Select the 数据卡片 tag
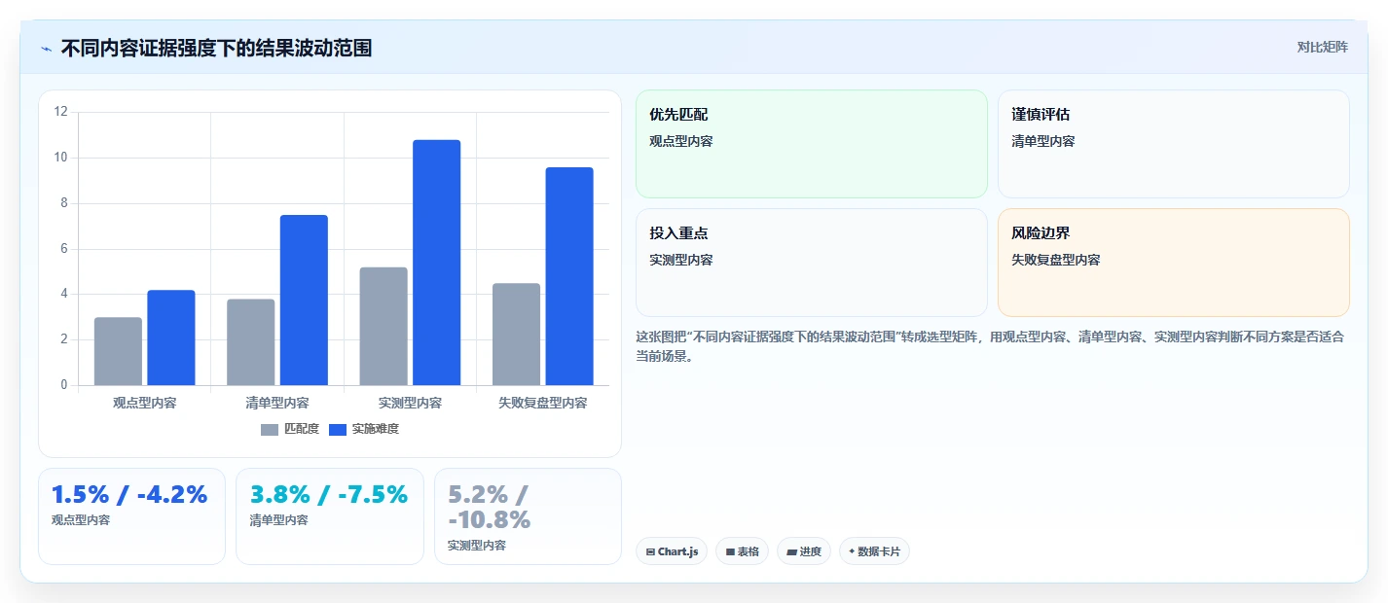Screen dimensions: 1388x603 [x=874, y=551]
